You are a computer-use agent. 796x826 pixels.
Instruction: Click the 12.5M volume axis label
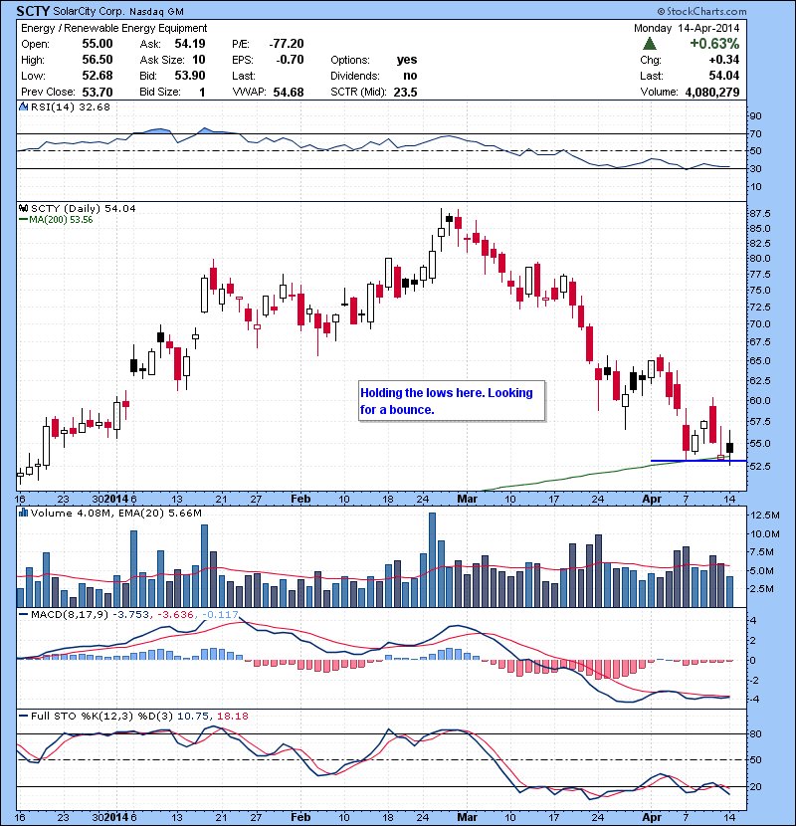coord(764,516)
